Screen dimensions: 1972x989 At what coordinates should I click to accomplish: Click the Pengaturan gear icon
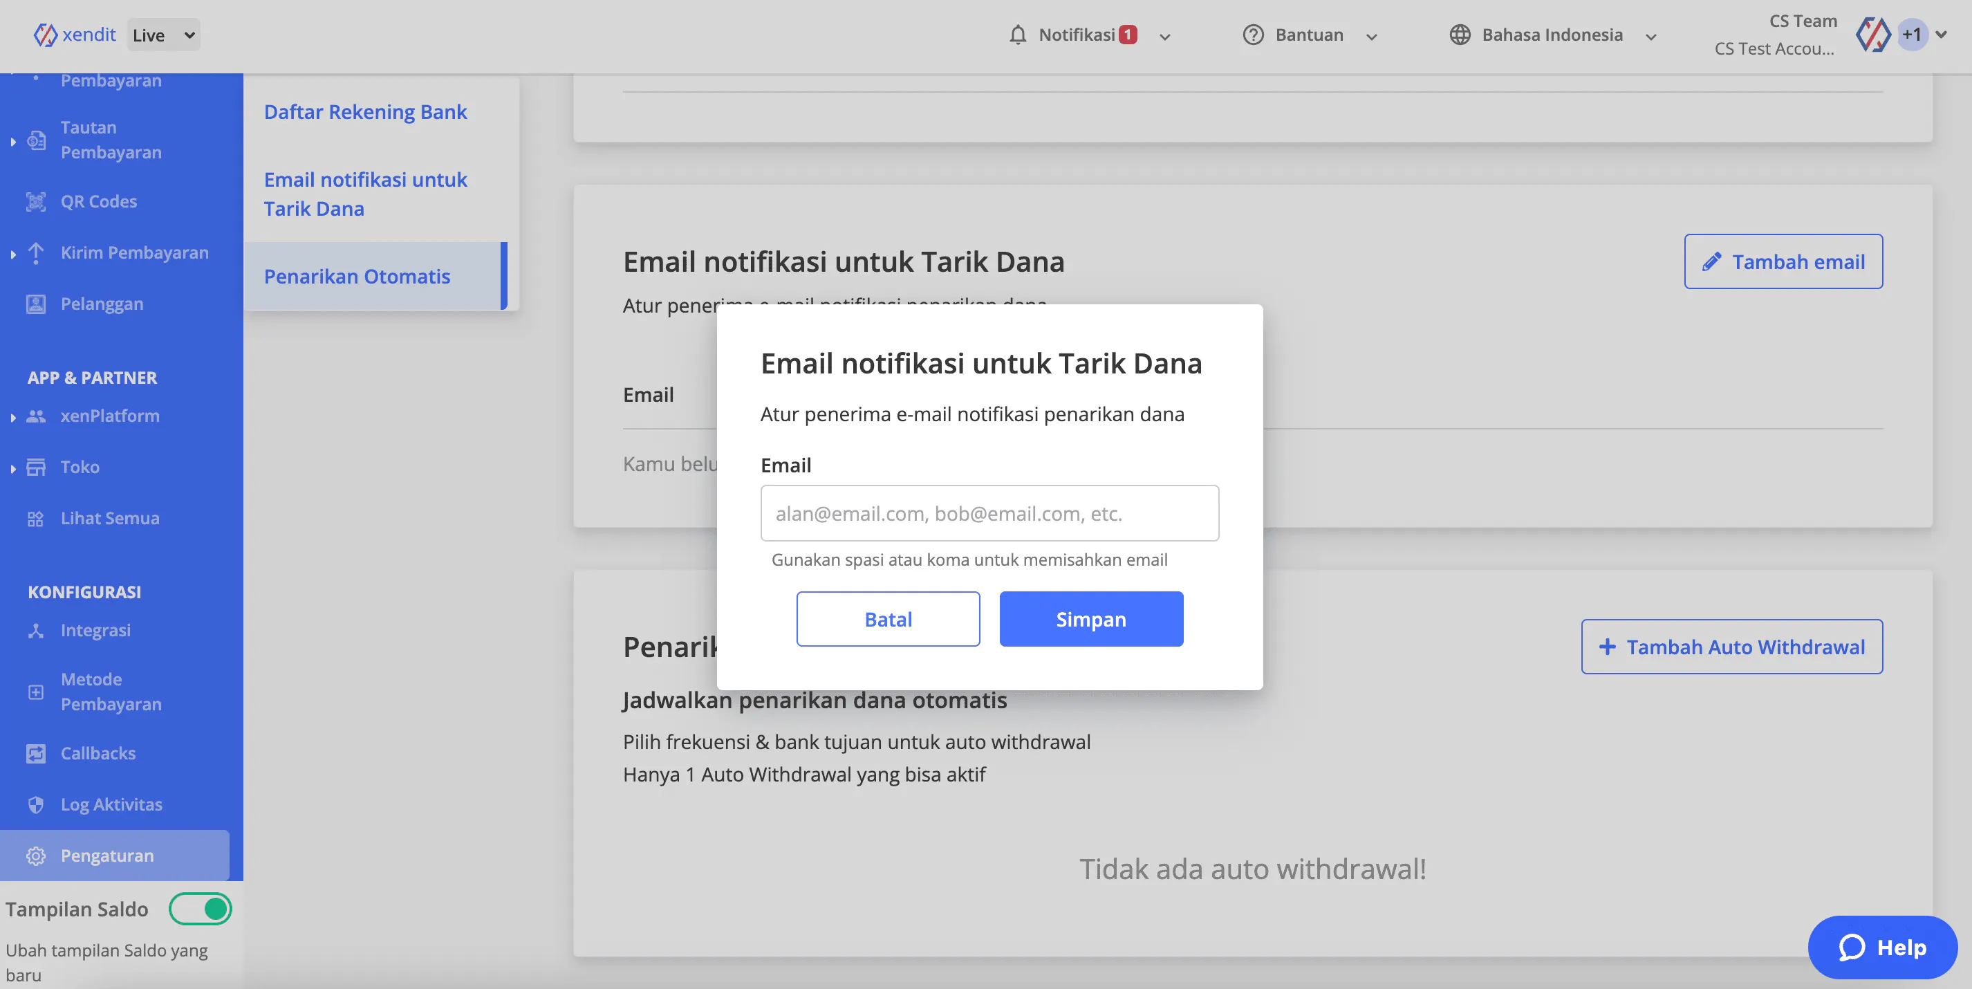[x=35, y=856]
